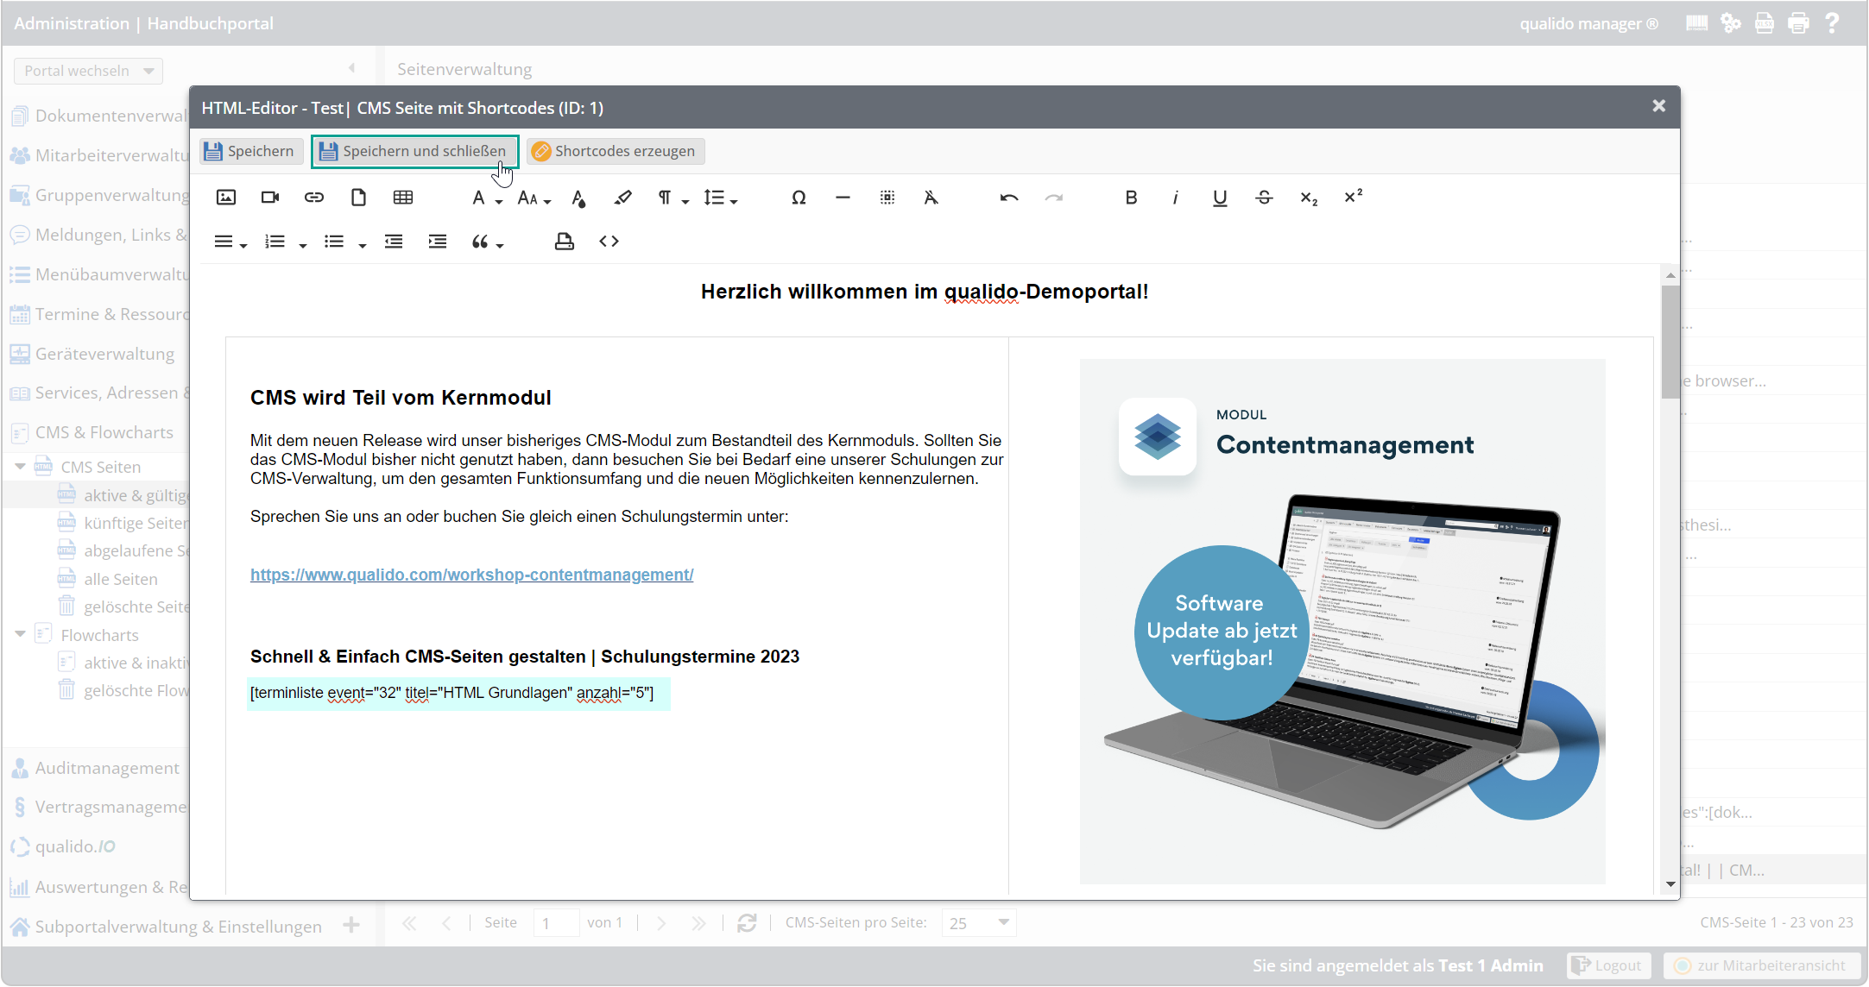This screenshot has width=1869, height=987.
Task: Open ordered list dropdown
Action: point(285,242)
